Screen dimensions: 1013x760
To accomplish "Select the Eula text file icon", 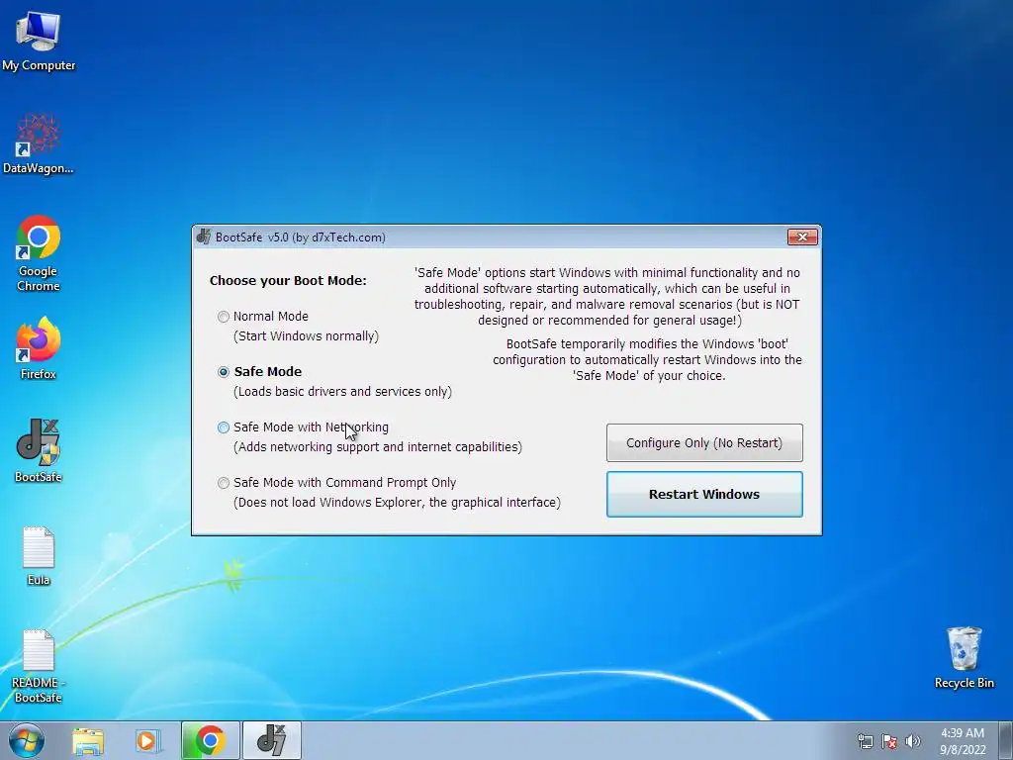I will click(x=39, y=556).
